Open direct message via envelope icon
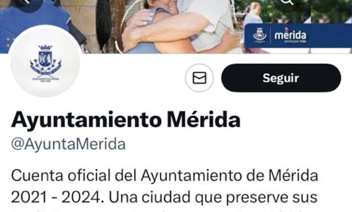This screenshot has width=352, height=212. (x=199, y=78)
